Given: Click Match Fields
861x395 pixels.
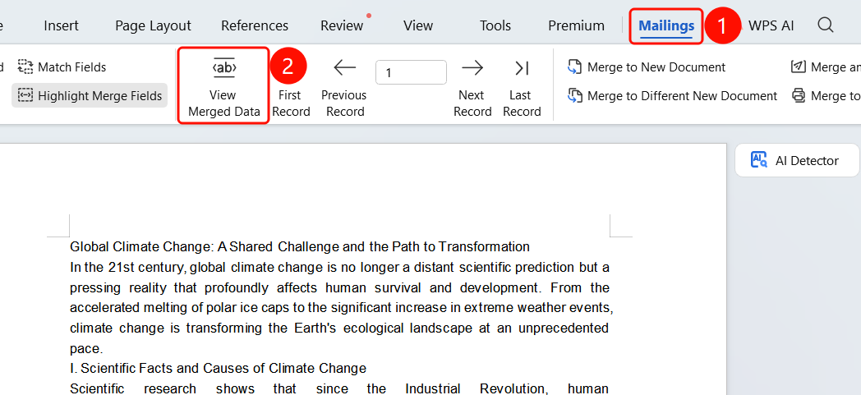Looking at the screenshot, I should point(62,67).
